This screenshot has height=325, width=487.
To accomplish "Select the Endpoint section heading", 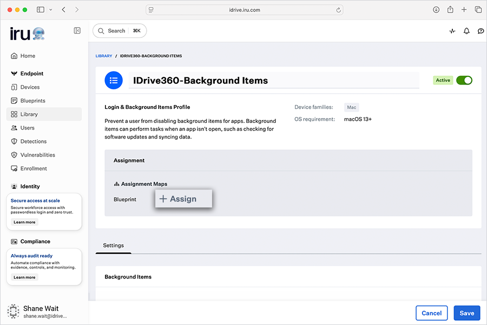I will tap(32, 74).
